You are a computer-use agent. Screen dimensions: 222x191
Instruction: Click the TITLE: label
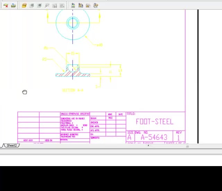[131, 114]
